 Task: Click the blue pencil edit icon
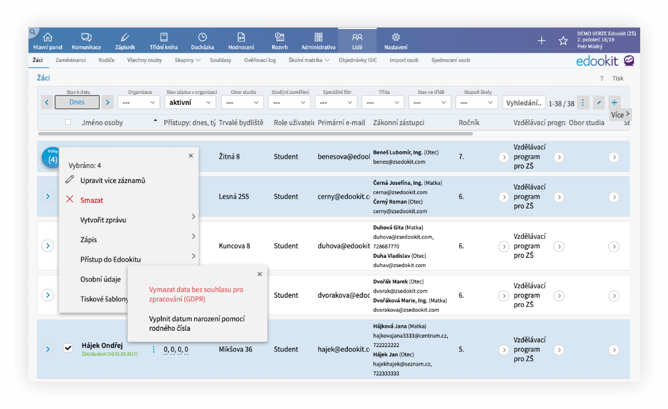coord(598,102)
